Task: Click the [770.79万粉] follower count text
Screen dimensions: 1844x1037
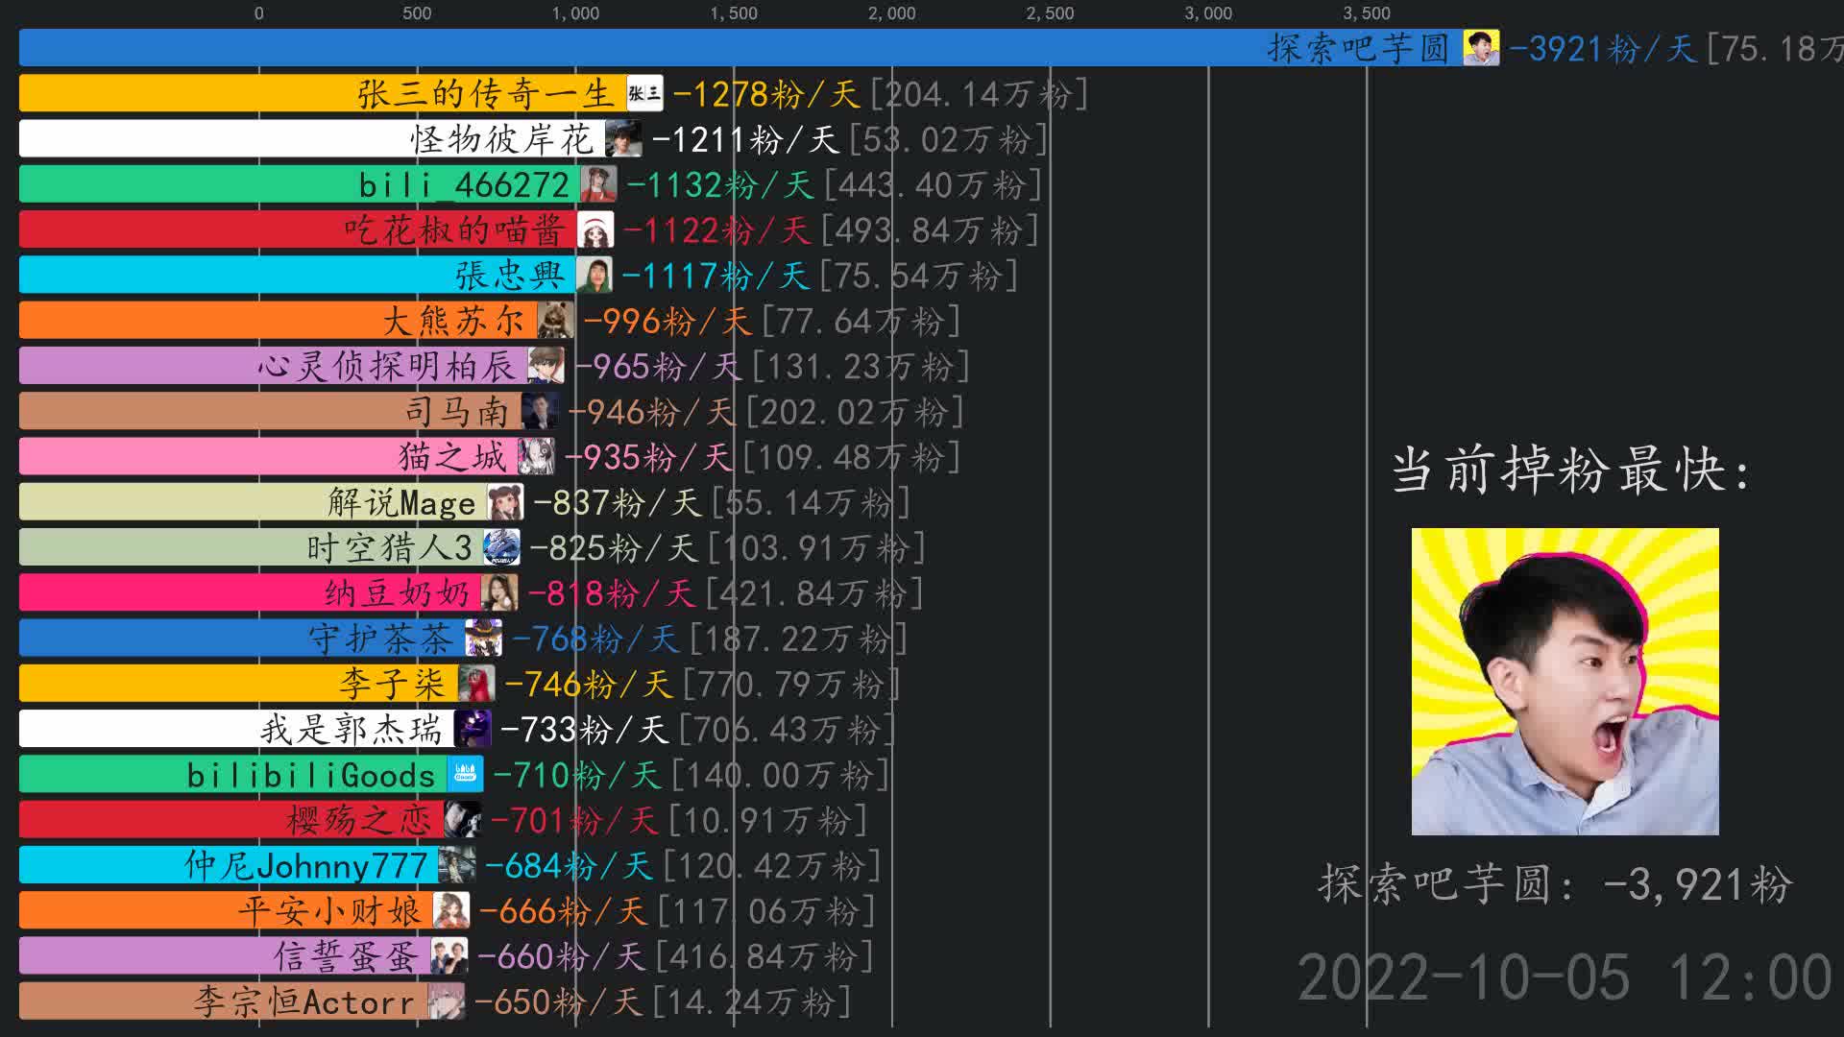Action: (x=792, y=685)
